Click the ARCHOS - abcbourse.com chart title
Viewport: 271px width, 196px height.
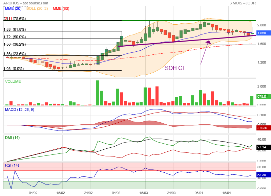point(26,3)
